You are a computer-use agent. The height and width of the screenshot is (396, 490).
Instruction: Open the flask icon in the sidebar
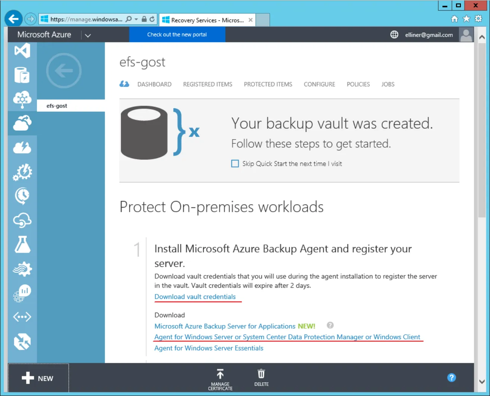22,245
